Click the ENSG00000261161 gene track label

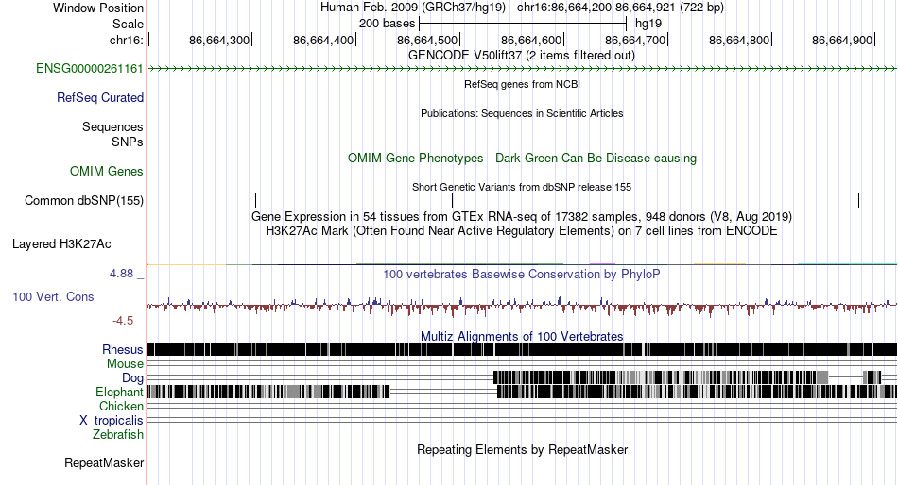(90, 69)
